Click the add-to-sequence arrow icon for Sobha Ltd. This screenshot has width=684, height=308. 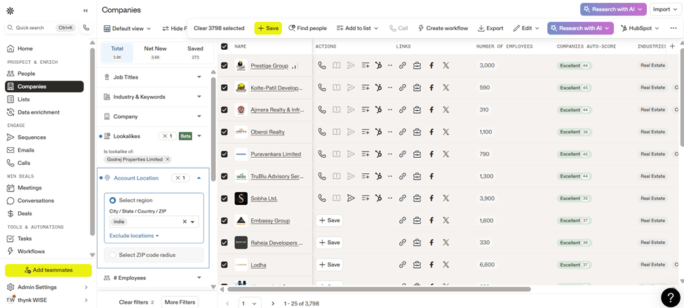pos(351,198)
